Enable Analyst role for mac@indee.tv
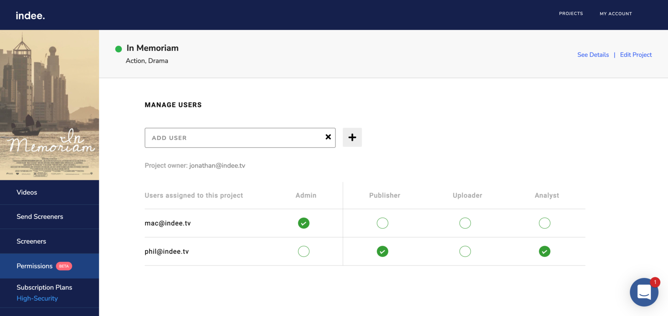Screen dimensions: 668x316 pos(544,223)
